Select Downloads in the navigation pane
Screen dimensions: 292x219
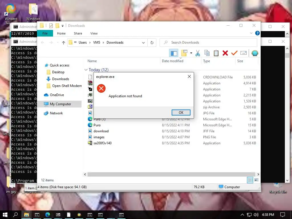[60, 79]
